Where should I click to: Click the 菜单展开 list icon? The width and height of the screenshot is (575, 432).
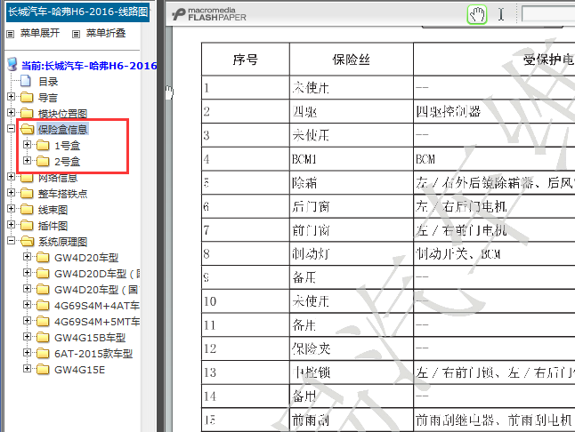(x=11, y=34)
